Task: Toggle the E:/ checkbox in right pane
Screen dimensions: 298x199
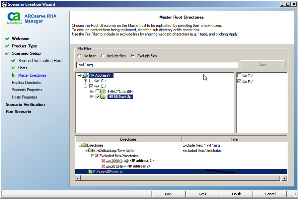Action: (240, 82)
